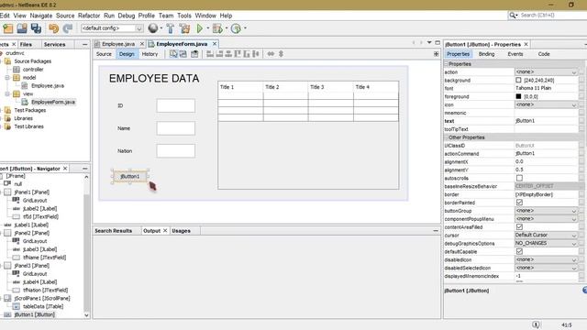Open the Navigate menu
The width and height of the screenshot is (587, 330).
coord(40,16)
